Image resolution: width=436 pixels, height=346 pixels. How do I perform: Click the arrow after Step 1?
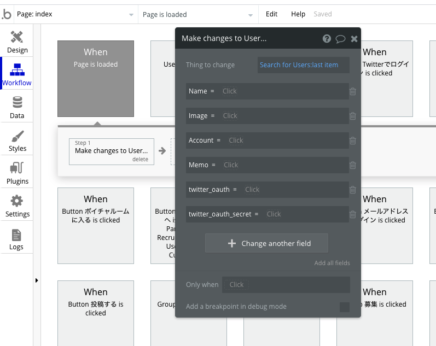[162, 151]
